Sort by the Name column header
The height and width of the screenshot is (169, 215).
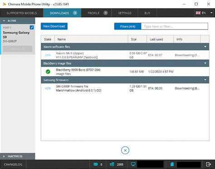(91, 39)
